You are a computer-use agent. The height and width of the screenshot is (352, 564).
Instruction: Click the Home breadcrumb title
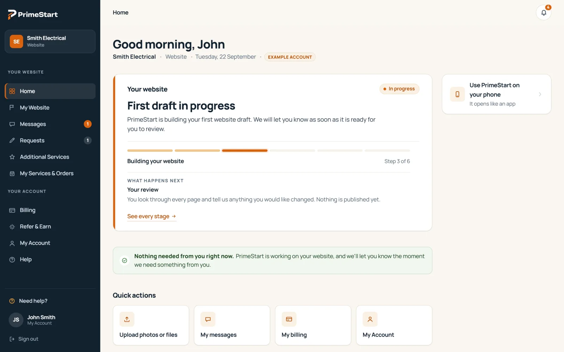[121, 13]
